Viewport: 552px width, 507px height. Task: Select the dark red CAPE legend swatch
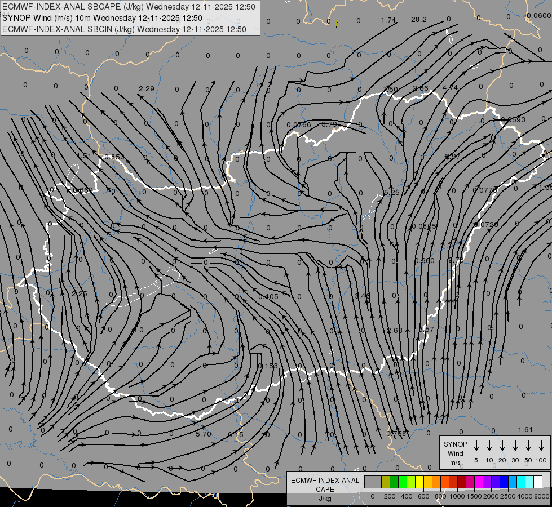pyautogui.click(x=462, y=482)
